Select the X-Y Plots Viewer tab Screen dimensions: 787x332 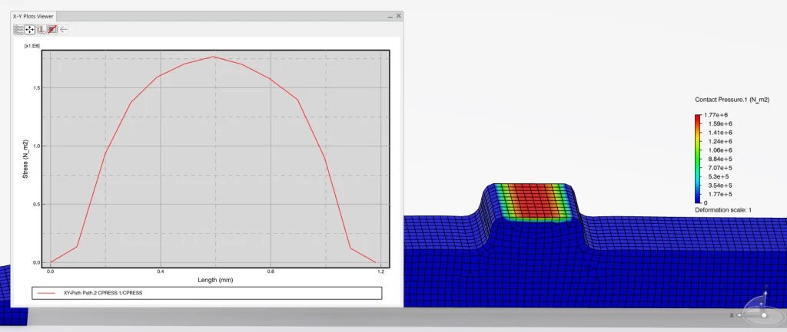click(x=33, y=17)
